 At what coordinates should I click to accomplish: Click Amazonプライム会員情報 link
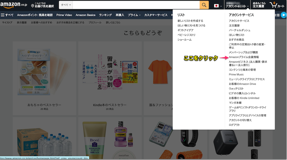(244, 57)
